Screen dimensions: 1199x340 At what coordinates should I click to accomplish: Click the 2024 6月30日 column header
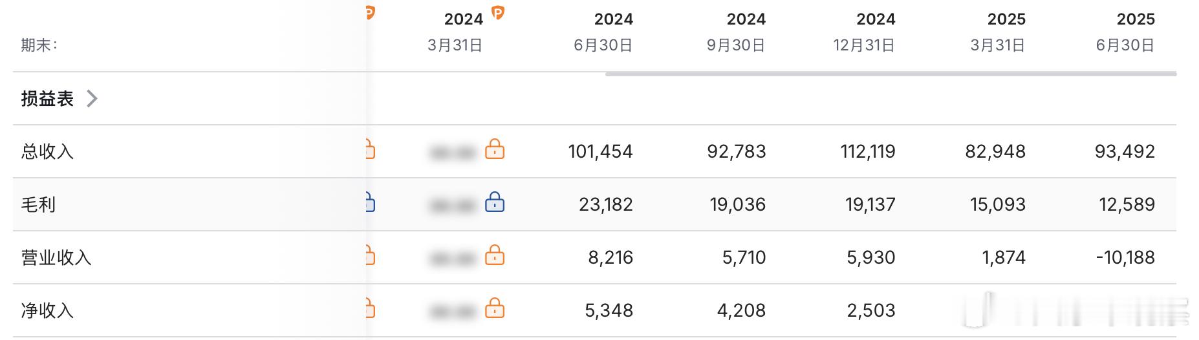tap(604, 32)
